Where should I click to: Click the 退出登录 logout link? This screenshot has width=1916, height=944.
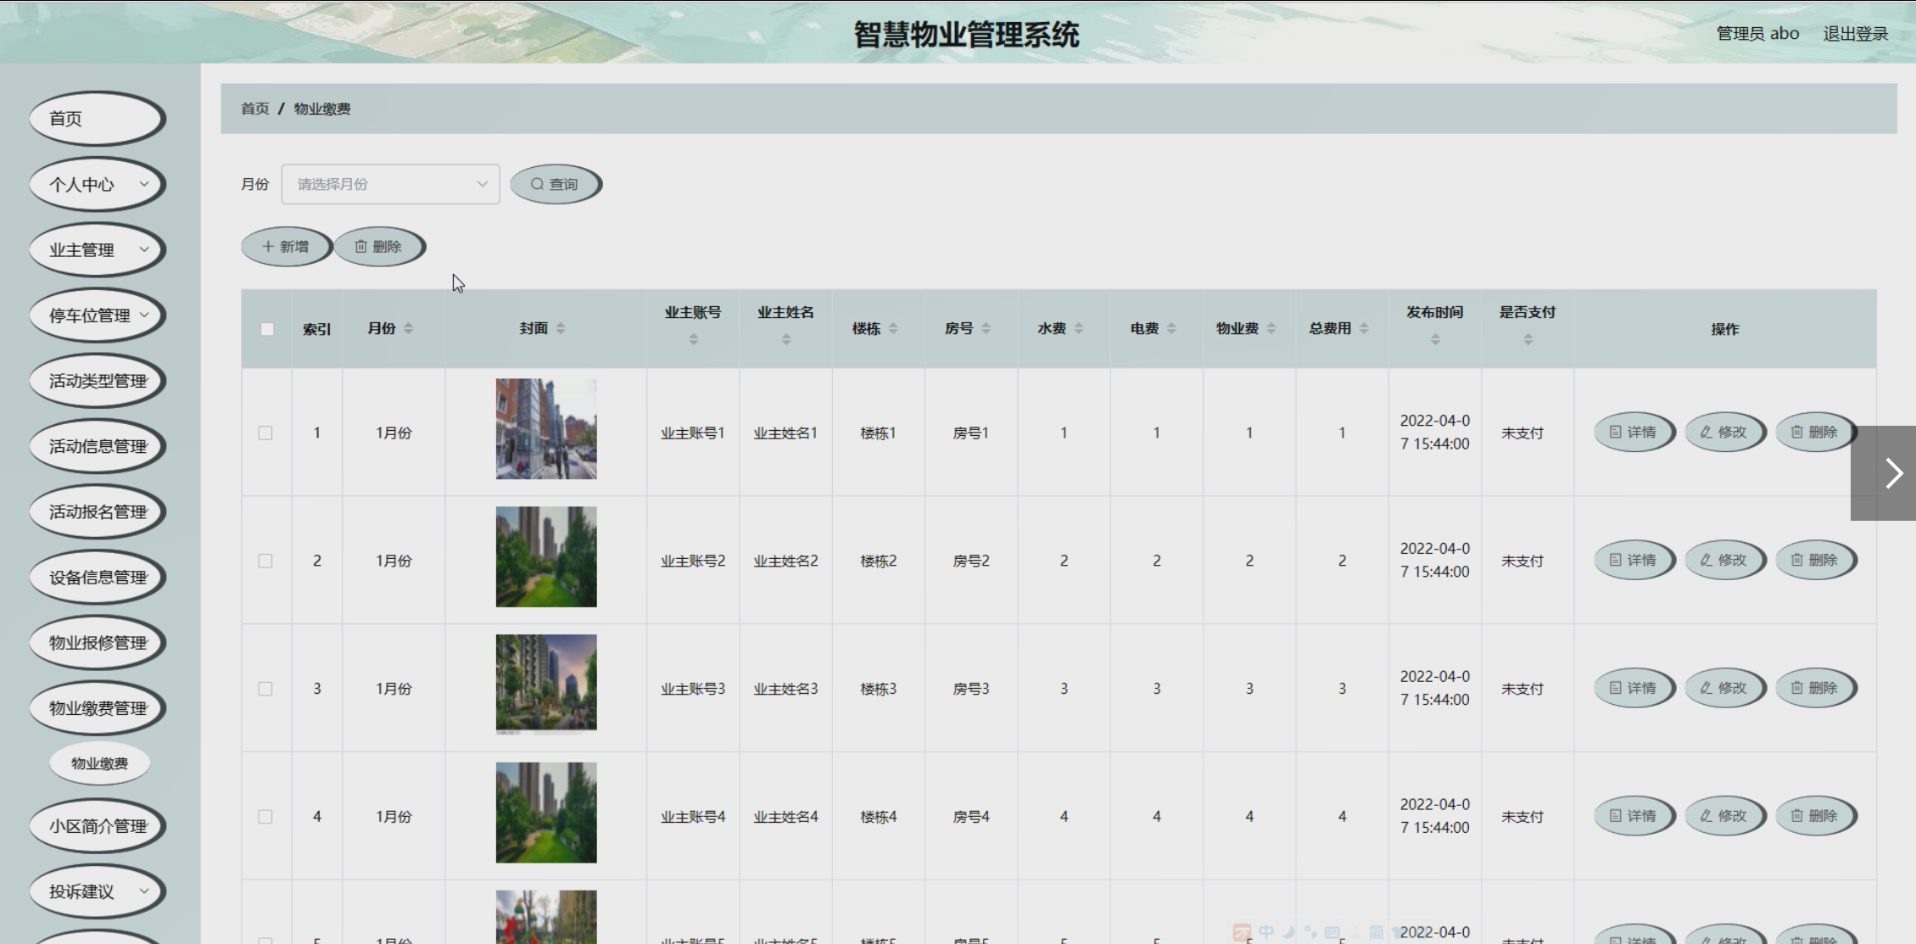click(1855, 34)
